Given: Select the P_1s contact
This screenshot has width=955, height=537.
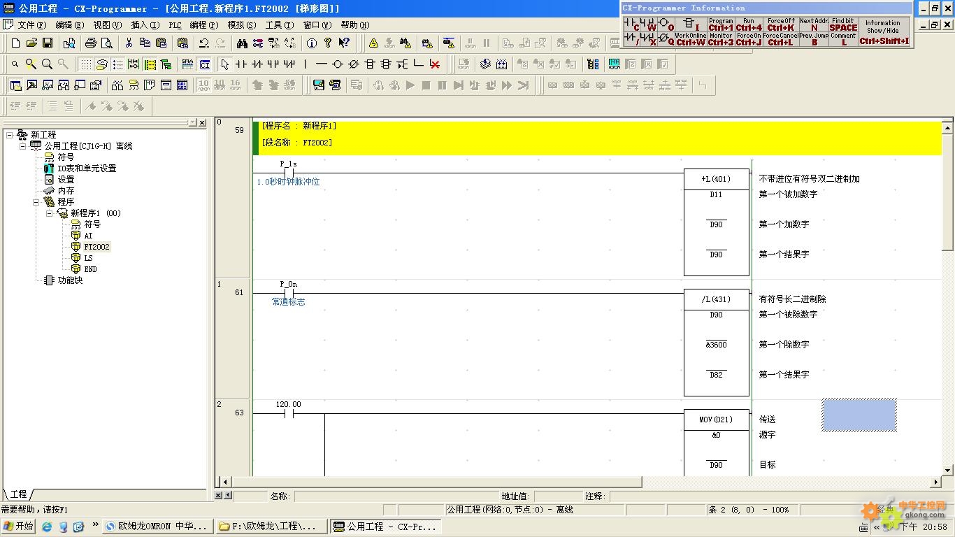Looking at the screenshot, I should coord(288,172).
